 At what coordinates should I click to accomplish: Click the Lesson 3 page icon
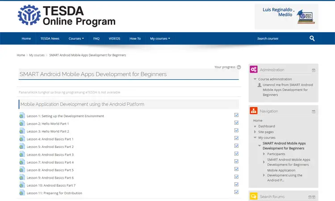(22, 131)
